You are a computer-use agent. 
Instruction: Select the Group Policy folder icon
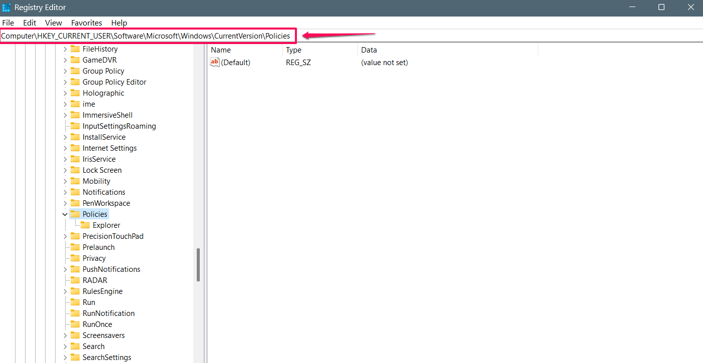pos(75,71)
